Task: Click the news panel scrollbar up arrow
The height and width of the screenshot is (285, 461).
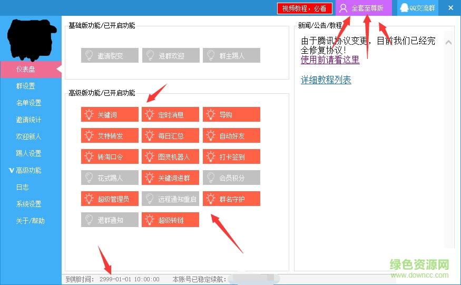Action: [x=448, y=42]
